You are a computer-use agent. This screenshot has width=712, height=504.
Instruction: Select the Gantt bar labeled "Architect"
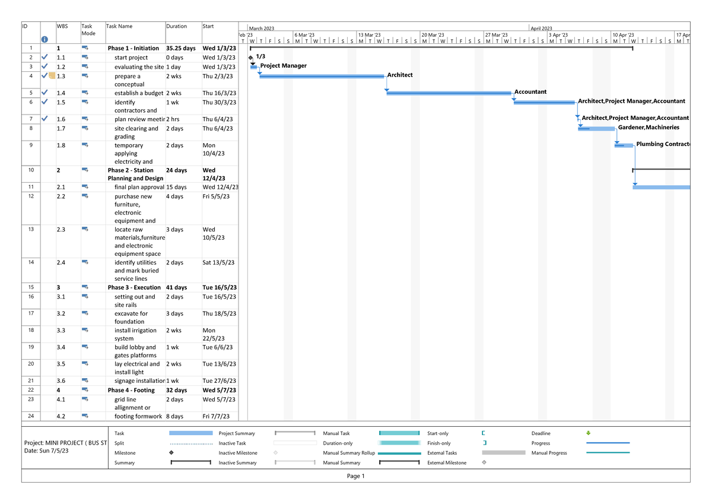coord(323,77)
